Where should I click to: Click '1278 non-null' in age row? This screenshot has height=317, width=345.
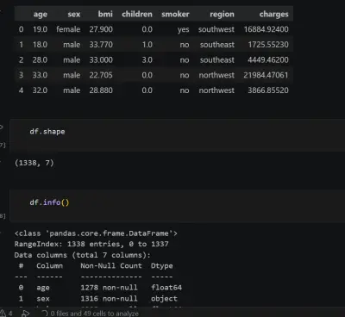click(x=109, y=288)
